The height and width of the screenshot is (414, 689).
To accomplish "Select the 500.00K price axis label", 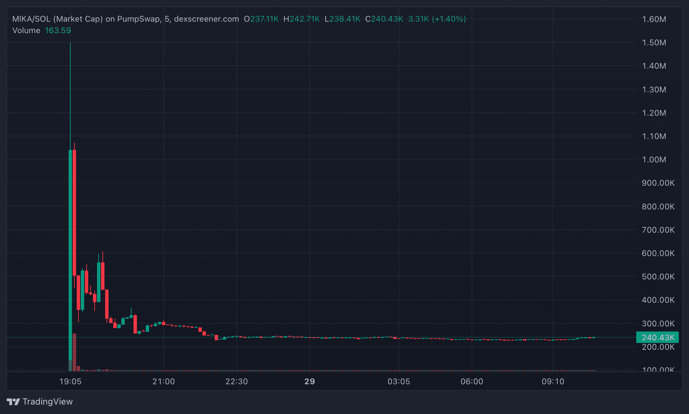I will click(658, 277).
